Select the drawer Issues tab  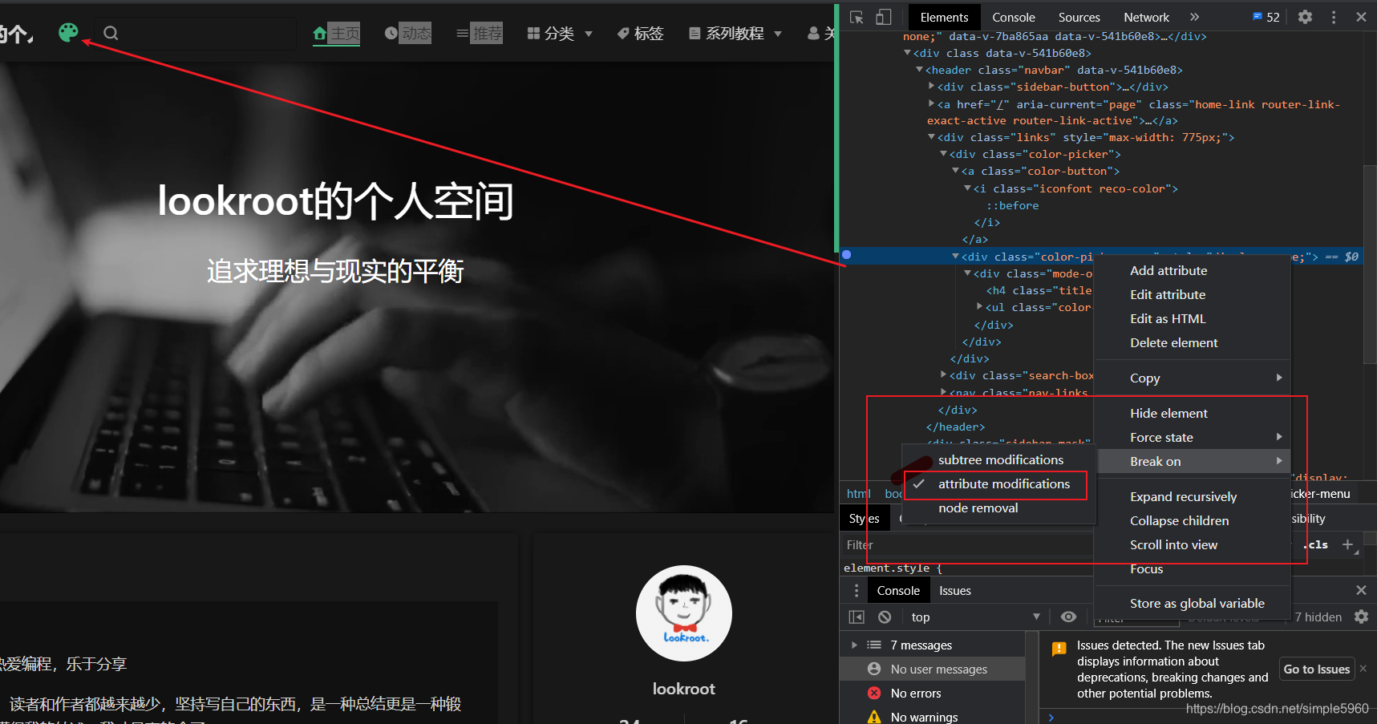click(954, 591)
